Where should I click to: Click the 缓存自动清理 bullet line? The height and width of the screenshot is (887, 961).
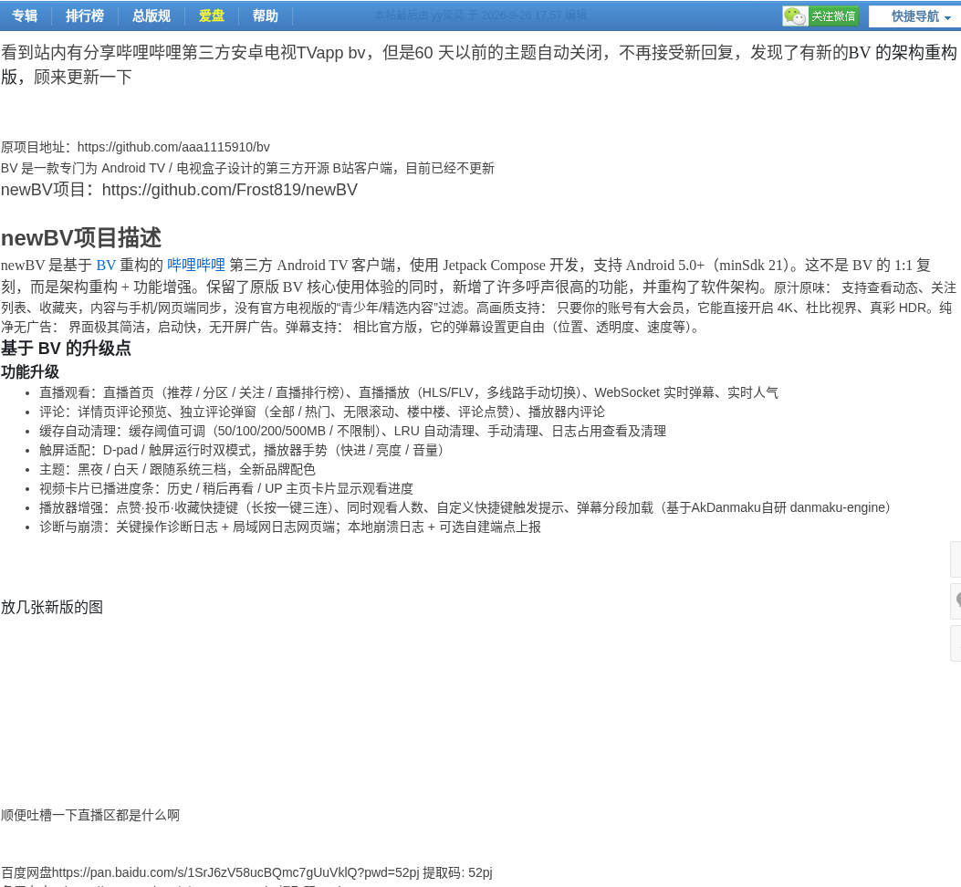(352, 431)
